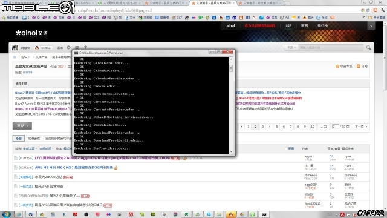Open the Ad bookmark
Screen dimensions: 387x218
tap(285, 18)
